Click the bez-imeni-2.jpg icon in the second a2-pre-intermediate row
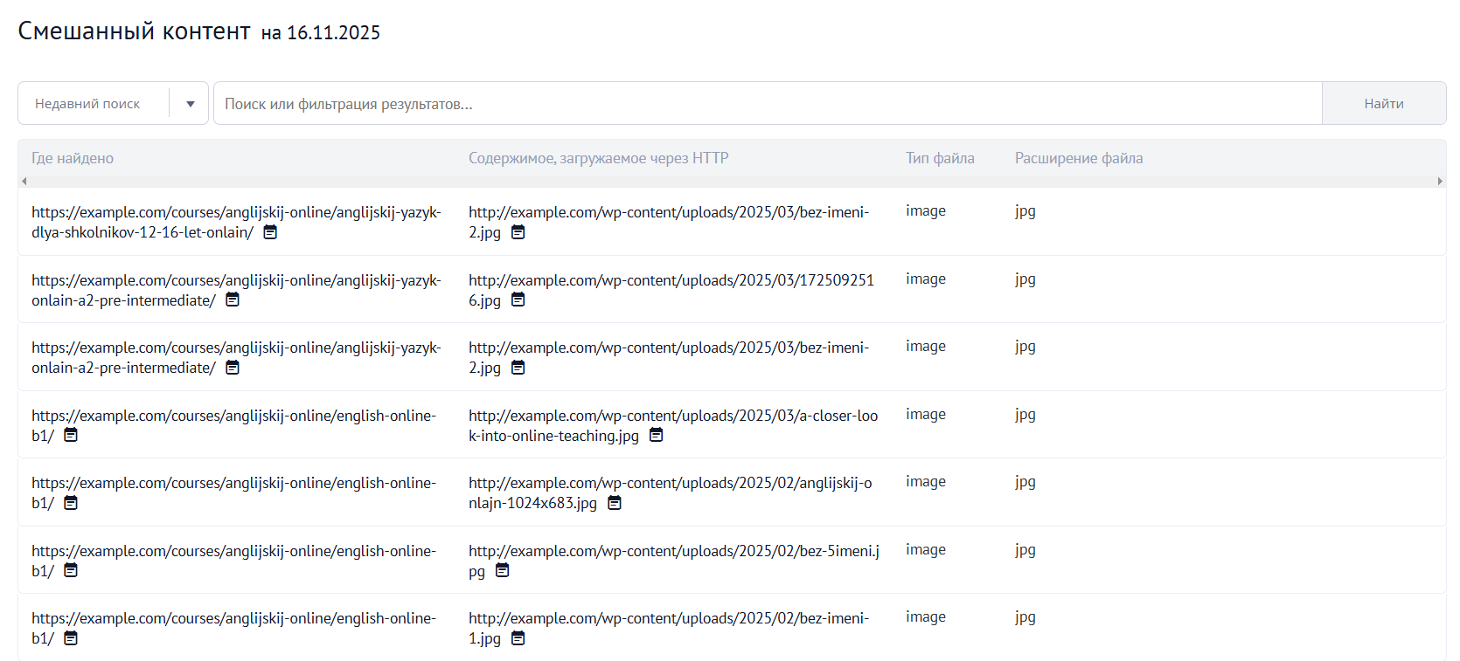 click(x=518, y=368)
